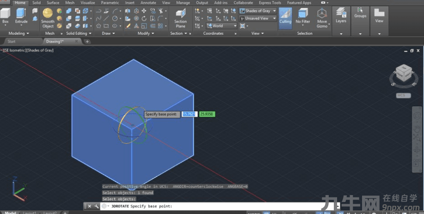Close the Drawing1 file tab

pyautogui.click(x=77, y=41)
